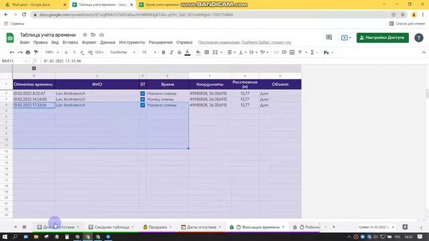Open the 123 number format dropdown
Image resolution: width=429 pixels, height=241 pixels.
point(99,52)
